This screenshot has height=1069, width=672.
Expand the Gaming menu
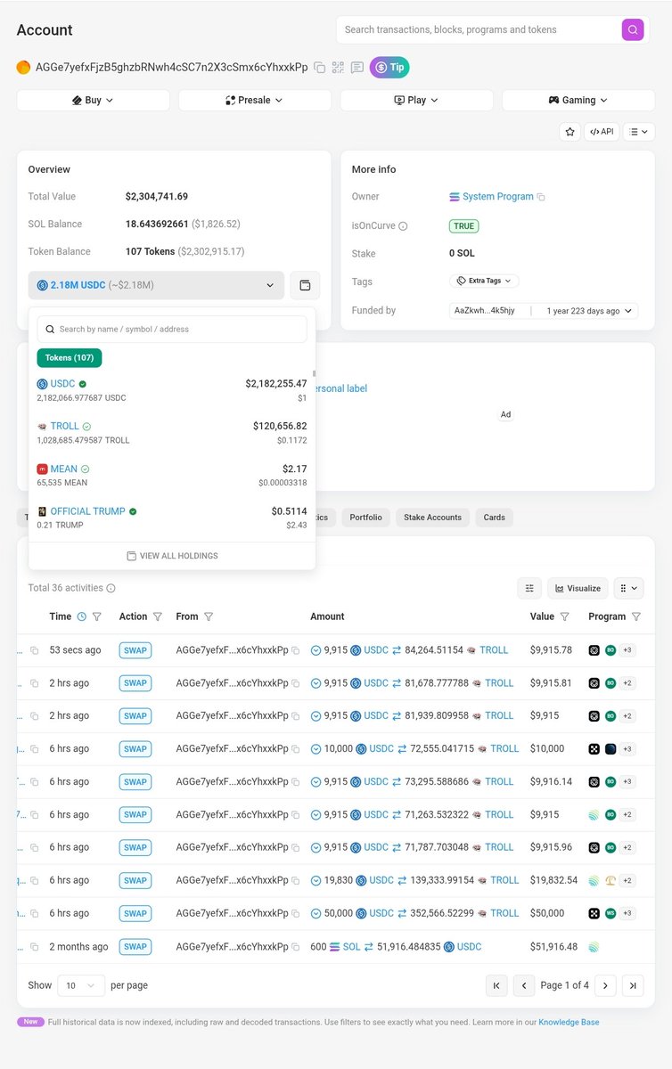(x=578, y=101)
